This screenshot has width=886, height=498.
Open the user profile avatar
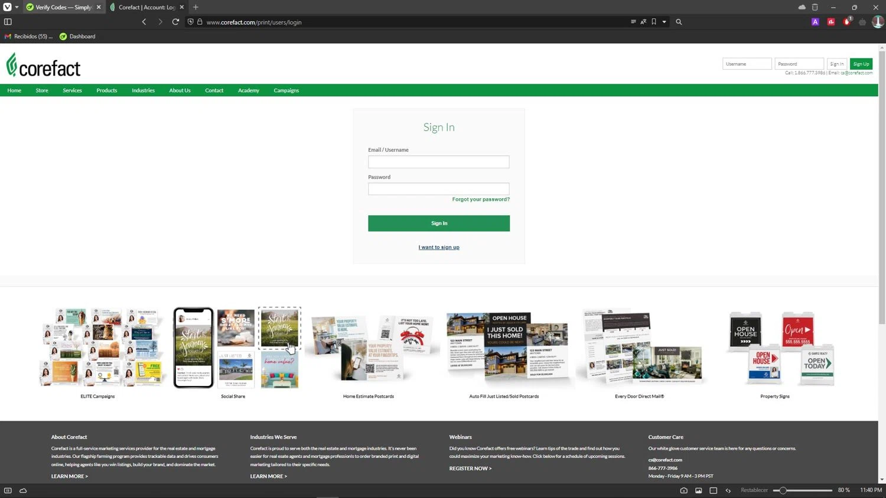[x=878, y=22]
